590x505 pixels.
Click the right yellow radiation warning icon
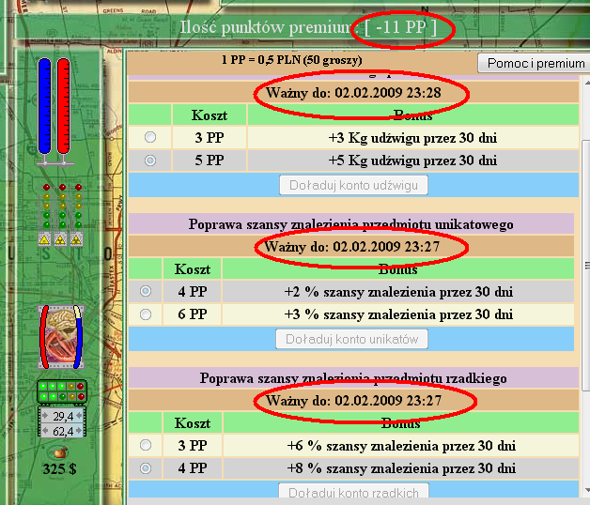[x=77, y=240]
